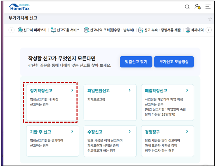216x167 pixels.
Task: Open the hamburger menu icon
Action: coord(208,7)
